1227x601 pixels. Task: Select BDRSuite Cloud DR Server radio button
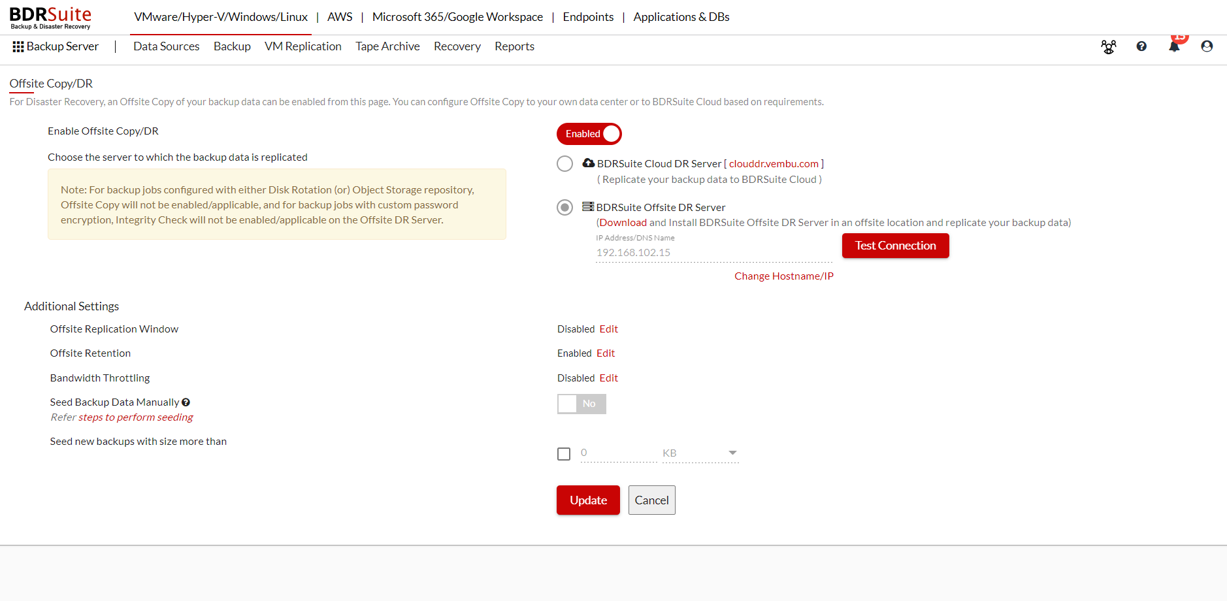(565, 163)
